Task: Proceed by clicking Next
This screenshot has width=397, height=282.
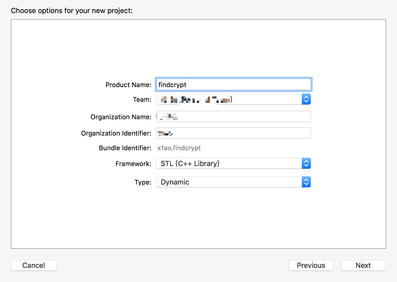Action: [x=363, y=265]
